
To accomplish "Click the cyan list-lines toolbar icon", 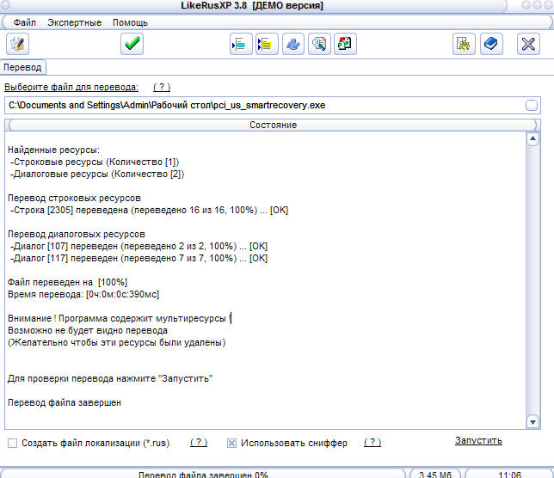I will click(241, 44).
